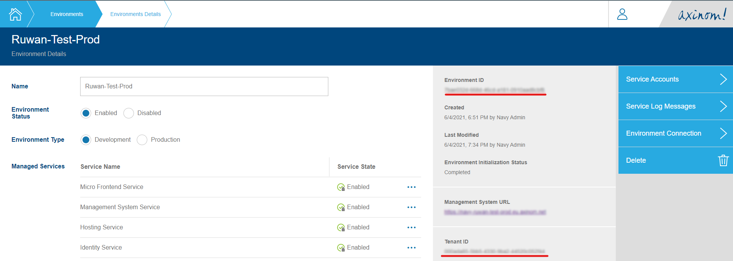Open the user profile icon

click(622, 14)
